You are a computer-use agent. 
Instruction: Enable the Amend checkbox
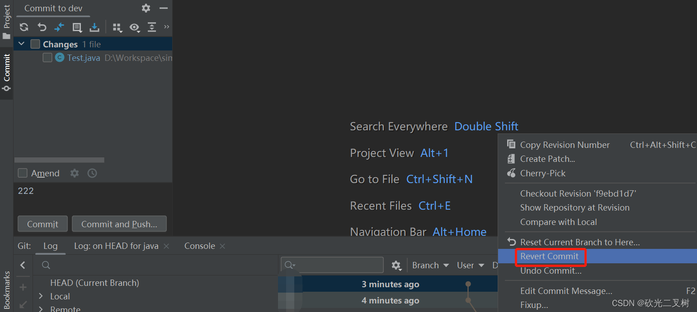click(x=23, y=173)
